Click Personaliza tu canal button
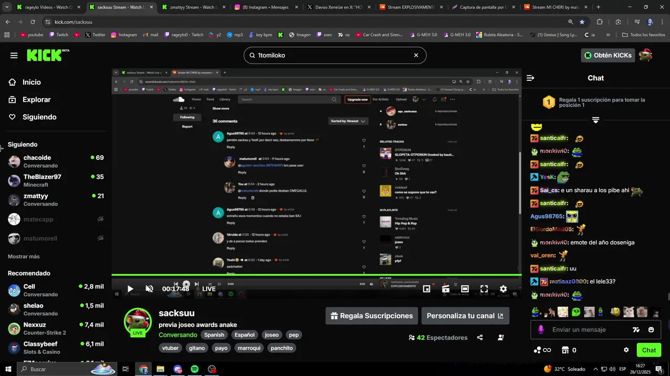This screenshot has height=376, width=670. [x=465, y=316]
